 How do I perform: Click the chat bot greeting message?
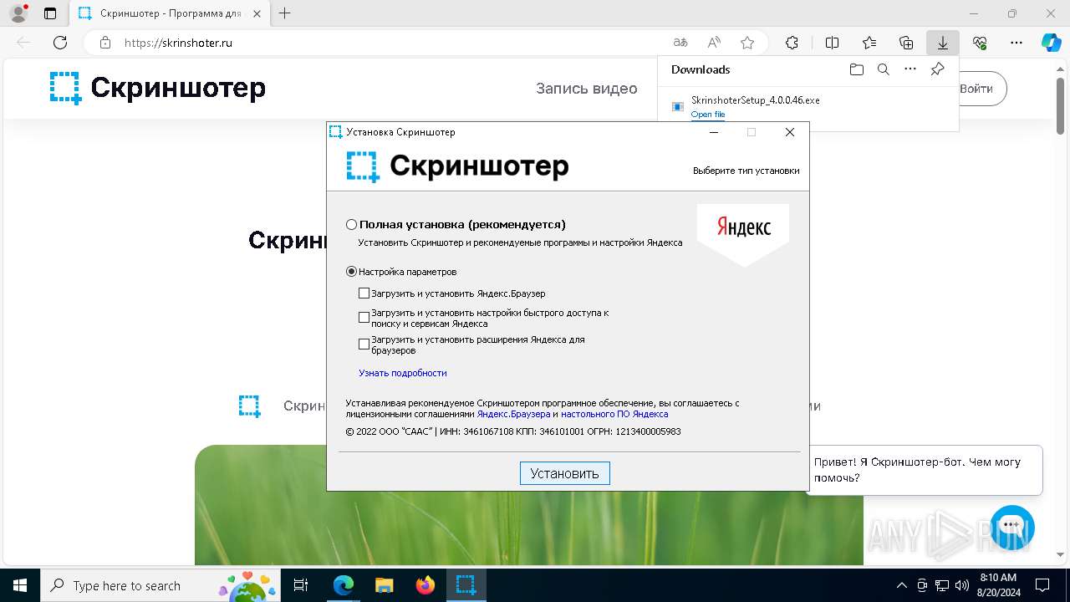[x=925, y=470]
